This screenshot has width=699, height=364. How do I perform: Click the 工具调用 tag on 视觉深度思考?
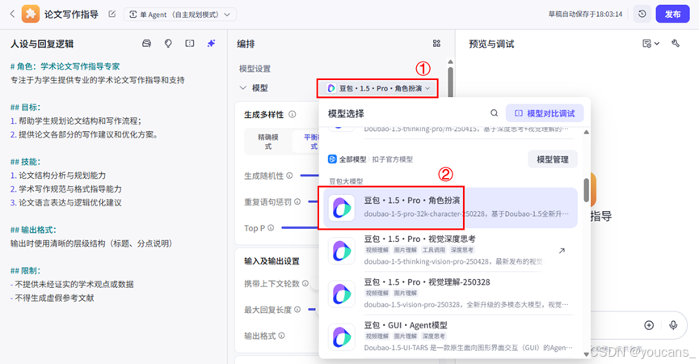tap(433, 250)
